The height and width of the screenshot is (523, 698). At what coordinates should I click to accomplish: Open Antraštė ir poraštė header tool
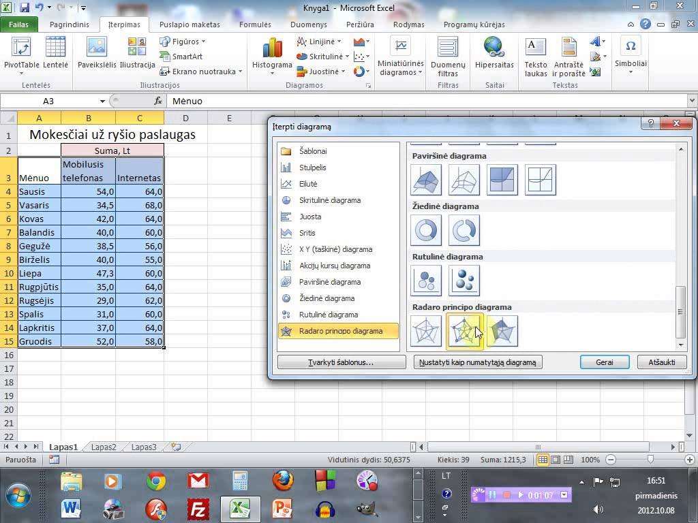568,58
